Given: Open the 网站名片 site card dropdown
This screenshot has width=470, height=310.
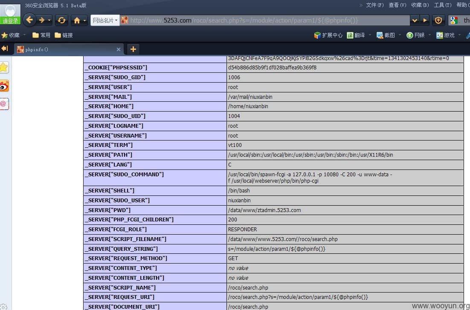Looking at the screenshot, I should pos(105,20).
